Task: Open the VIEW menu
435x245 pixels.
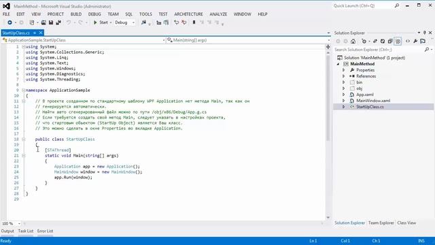Action: 36,14
